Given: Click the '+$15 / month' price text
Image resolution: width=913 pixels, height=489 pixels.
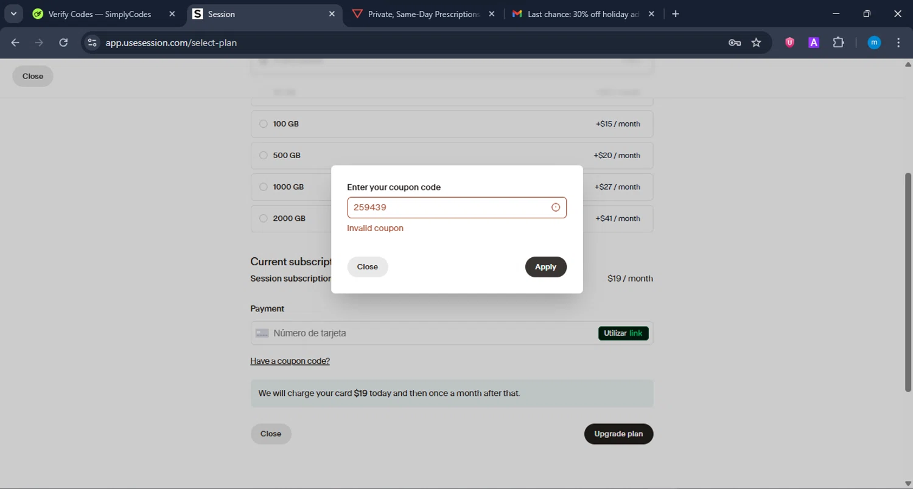Looking at the screenshot, I should pyautogui.click(x=618, y=123).
